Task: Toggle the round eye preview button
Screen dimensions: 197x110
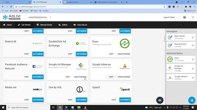Action: (160, 100)
